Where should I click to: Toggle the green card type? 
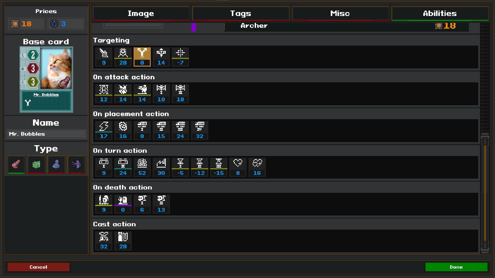36,164
